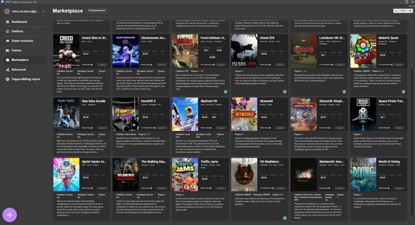The width and height of the screenshot is (415, 225).
Task: Click green check icon on Lockdown VR card
Action: [344, 92]
